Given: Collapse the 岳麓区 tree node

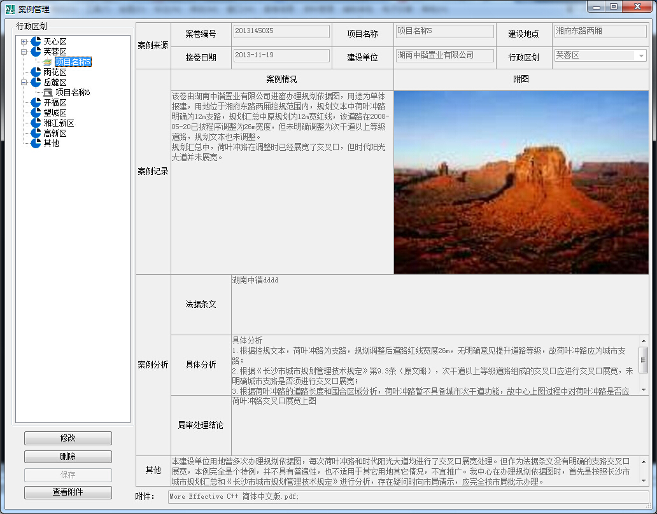Looking at the screenshot, I should (x=24, y=82).
